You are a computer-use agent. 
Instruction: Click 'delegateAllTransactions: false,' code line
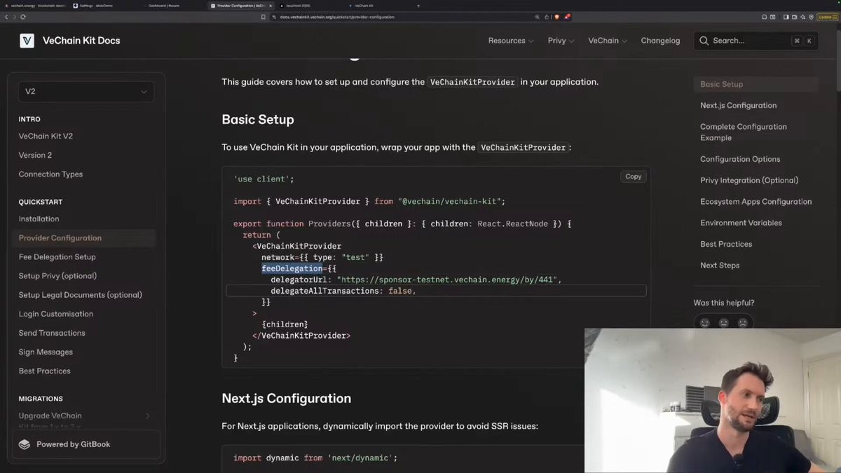click(343, 291)
